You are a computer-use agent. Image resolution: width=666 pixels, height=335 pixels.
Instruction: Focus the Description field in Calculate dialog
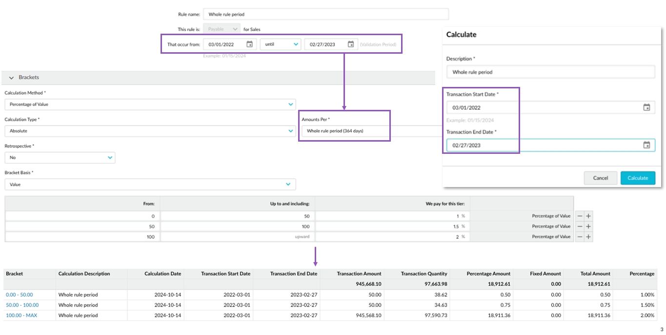click(550, 72)
